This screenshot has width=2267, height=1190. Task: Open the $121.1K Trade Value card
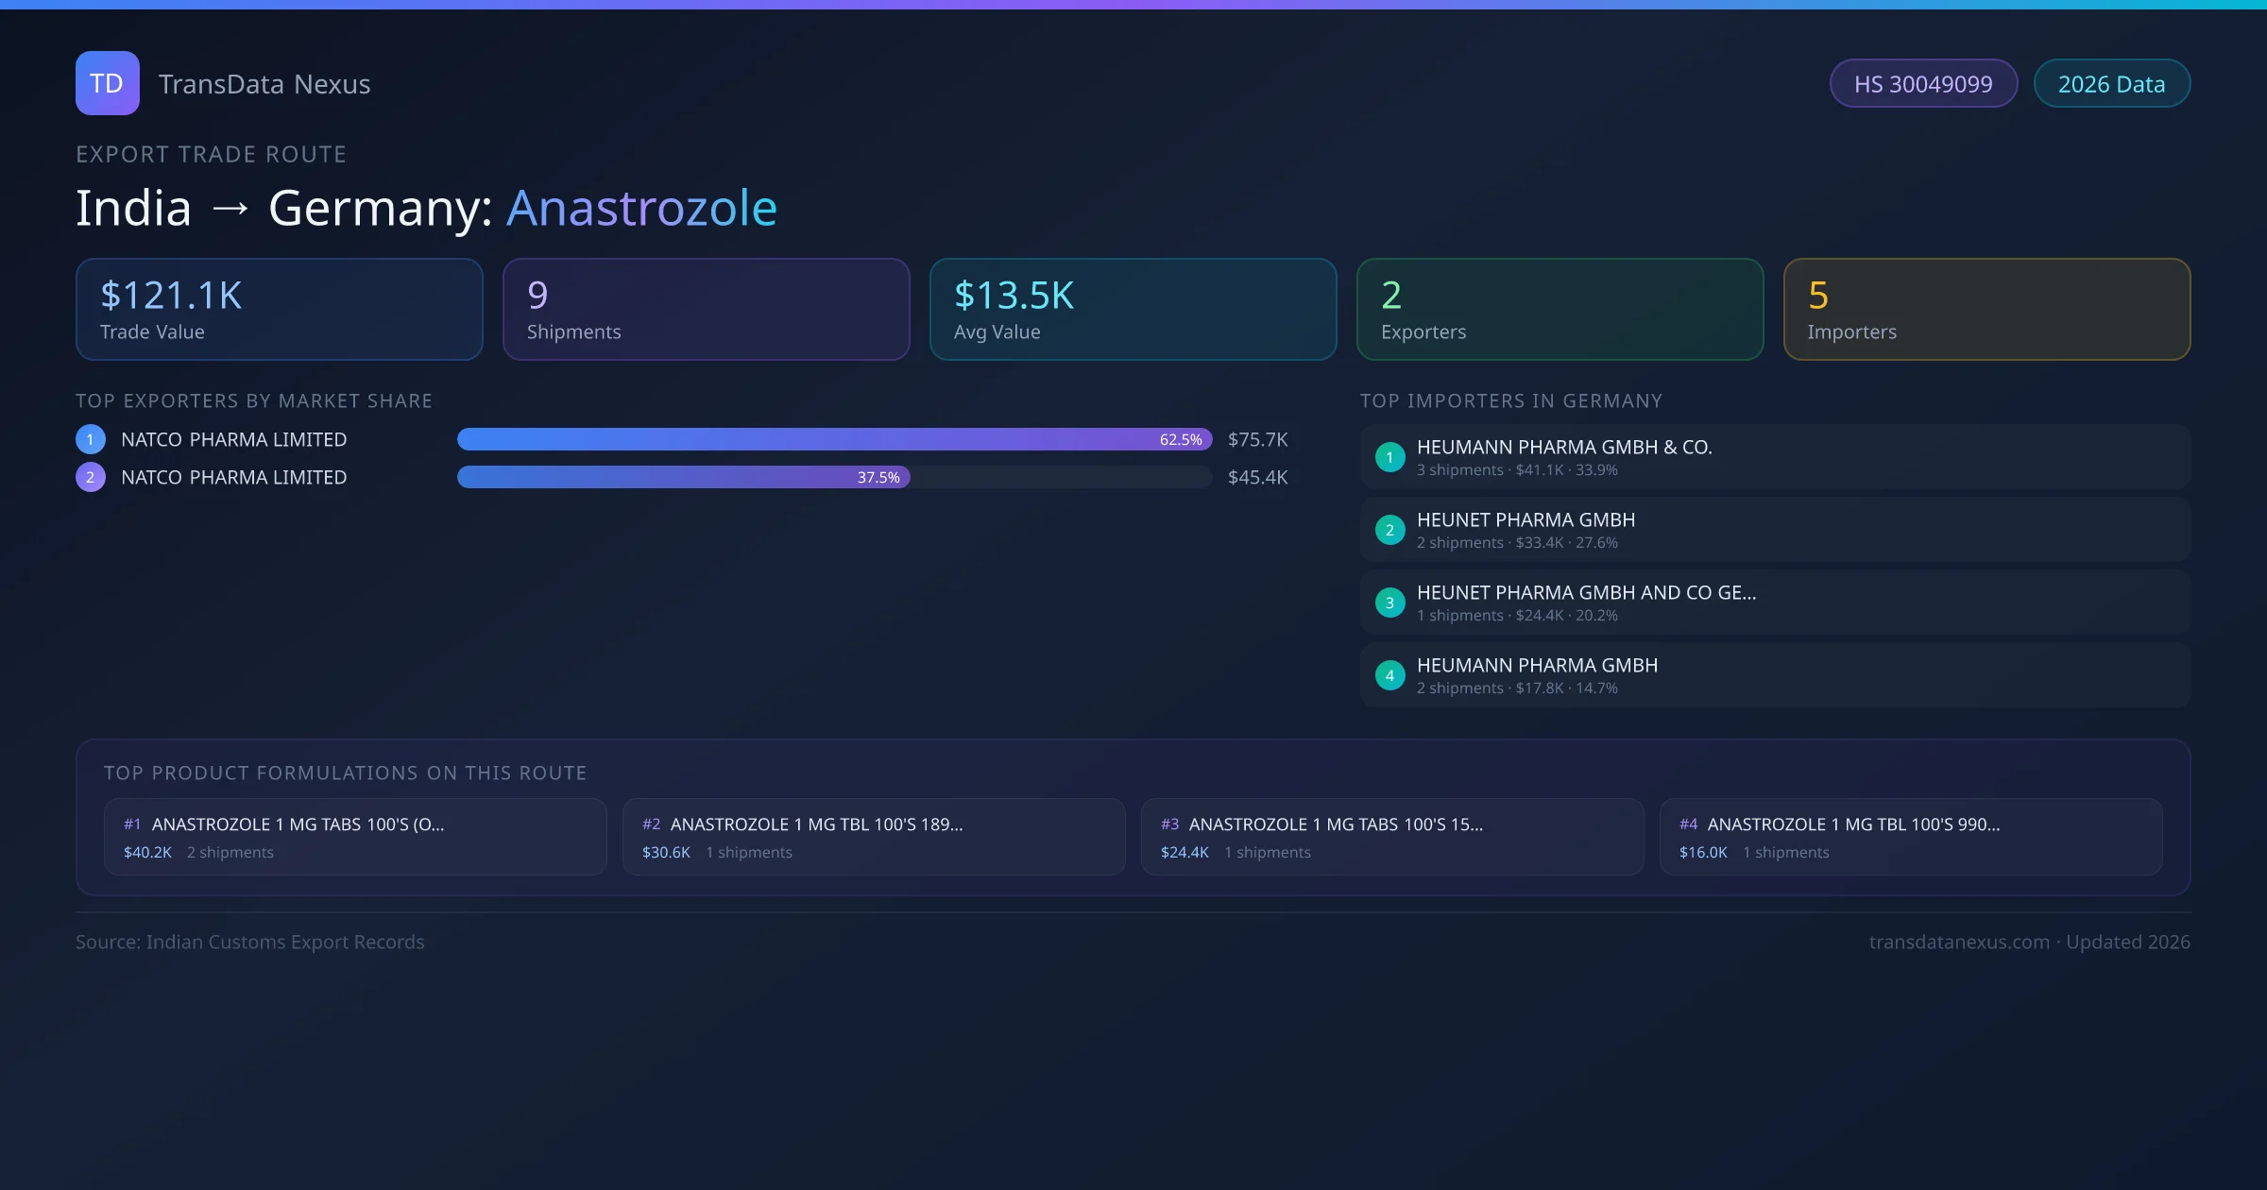click(279, 310)
